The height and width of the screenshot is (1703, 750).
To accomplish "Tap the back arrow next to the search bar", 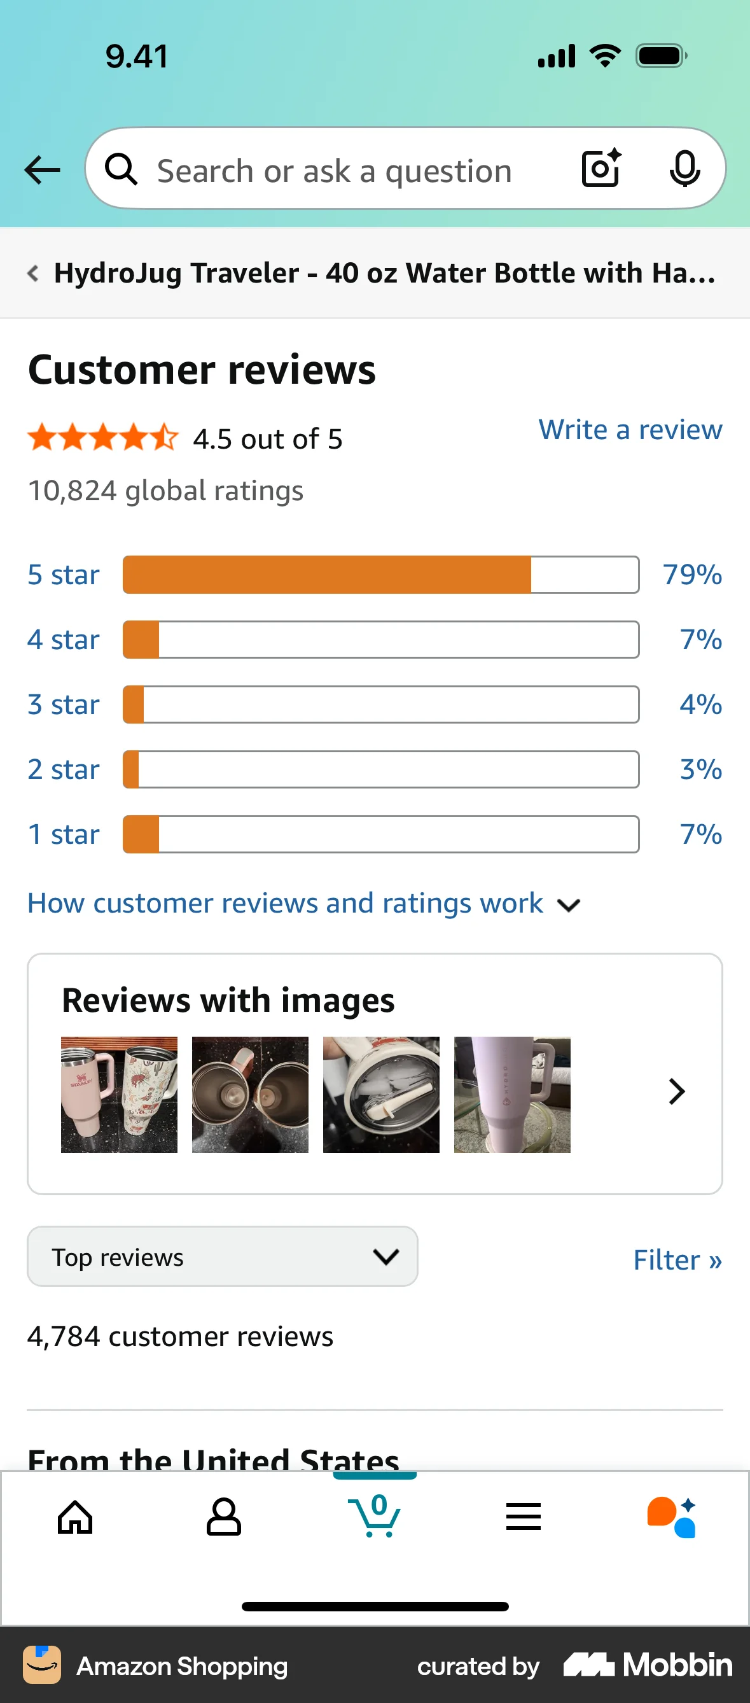I will (41, 169).
